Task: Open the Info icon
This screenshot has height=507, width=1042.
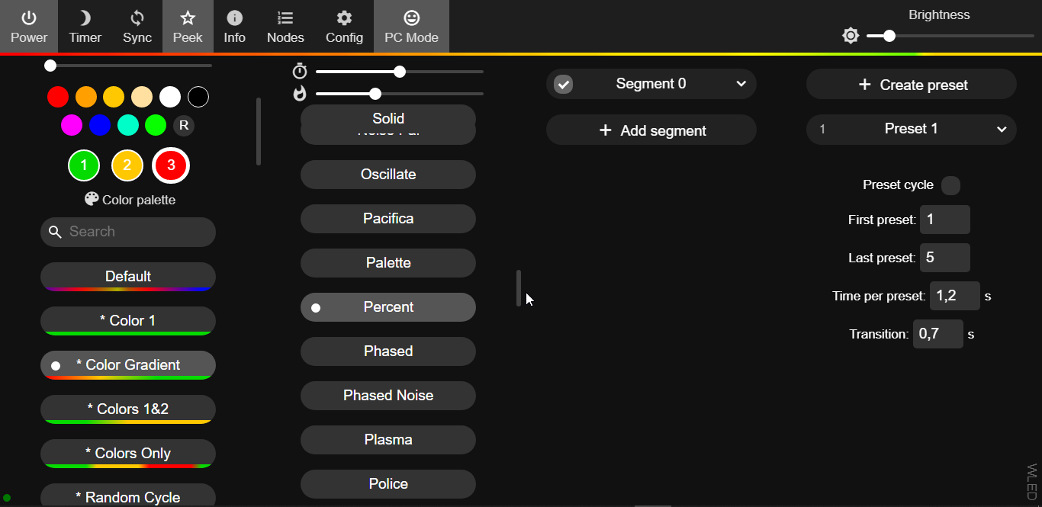Action: [x=235, y=18]
